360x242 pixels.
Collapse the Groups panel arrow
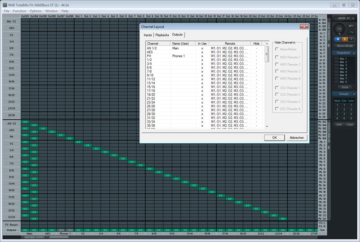coord(354,94)
